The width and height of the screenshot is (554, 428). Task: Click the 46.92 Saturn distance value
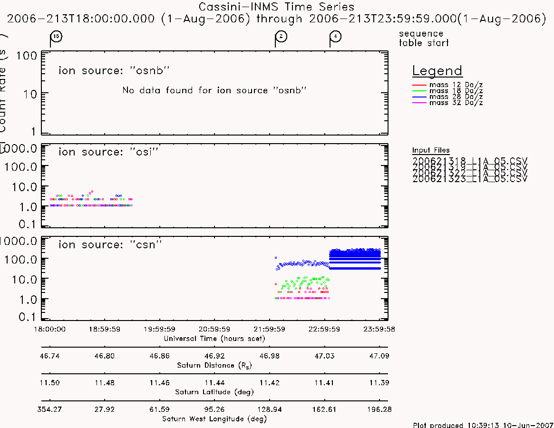tap(214, 356)
